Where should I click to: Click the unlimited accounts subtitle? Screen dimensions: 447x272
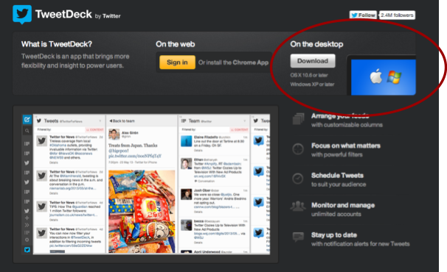(336, 214)
